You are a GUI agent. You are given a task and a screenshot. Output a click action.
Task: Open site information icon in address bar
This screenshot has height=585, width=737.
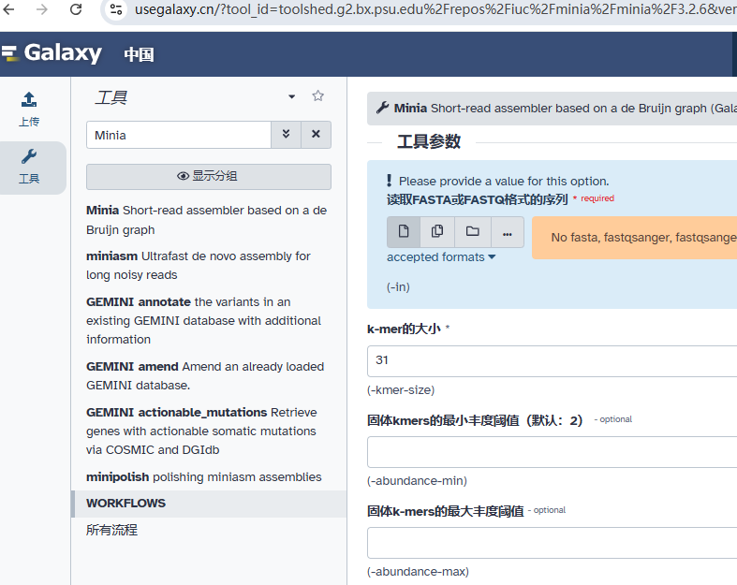pyautogui.click(x=115, y=9)
